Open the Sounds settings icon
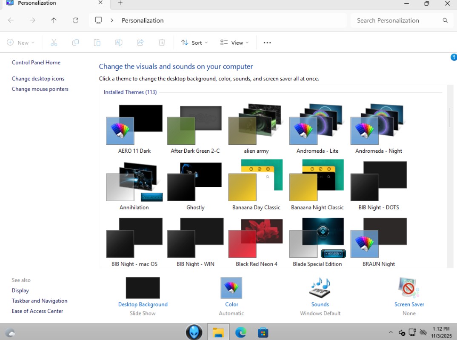This screenshot has width=457, height=340. (x=320, y=288)
